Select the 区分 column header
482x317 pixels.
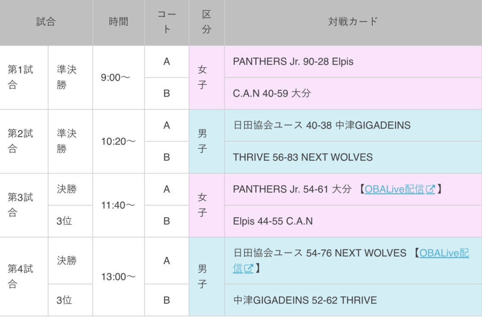pos(207,22)
